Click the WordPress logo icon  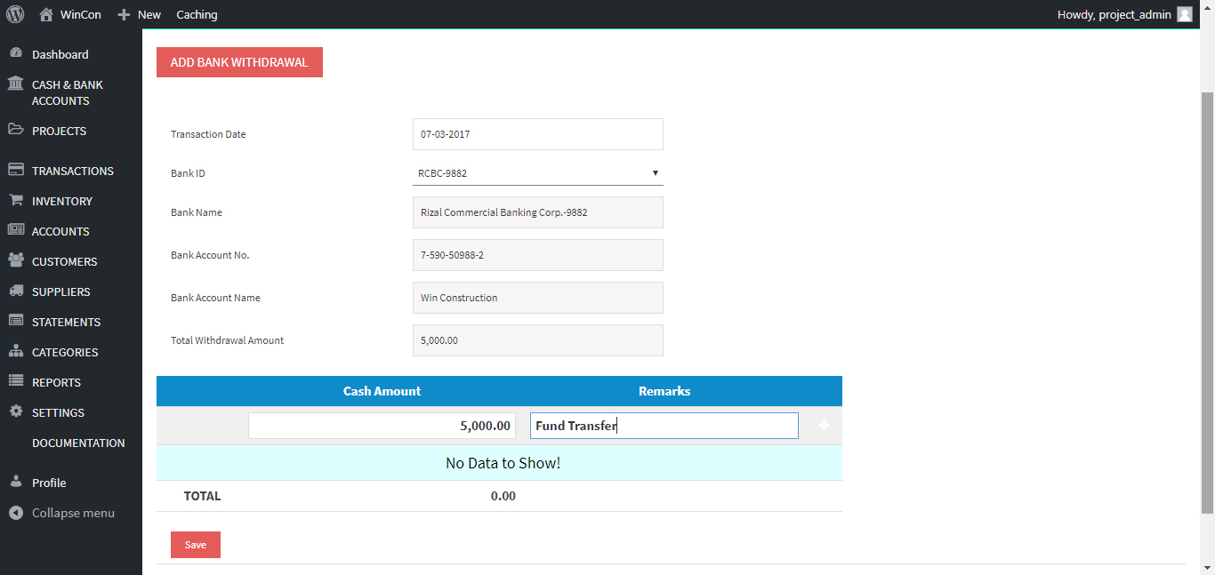[15, 14]
